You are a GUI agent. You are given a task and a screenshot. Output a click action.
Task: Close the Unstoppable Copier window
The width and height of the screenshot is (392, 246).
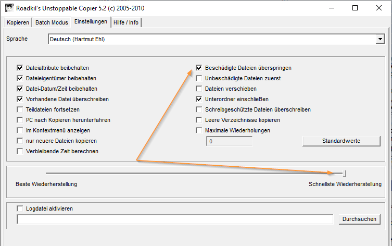pos(379,8)
